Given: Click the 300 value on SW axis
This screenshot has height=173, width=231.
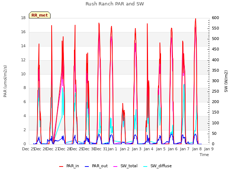Looking at the screenshot, I should coord(215,81).
